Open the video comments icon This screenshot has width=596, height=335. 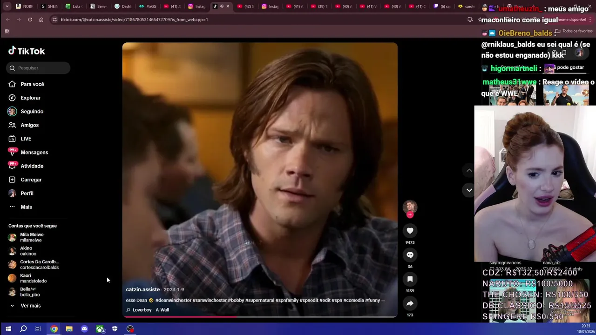pyautogui.click(x=410, y=255)
